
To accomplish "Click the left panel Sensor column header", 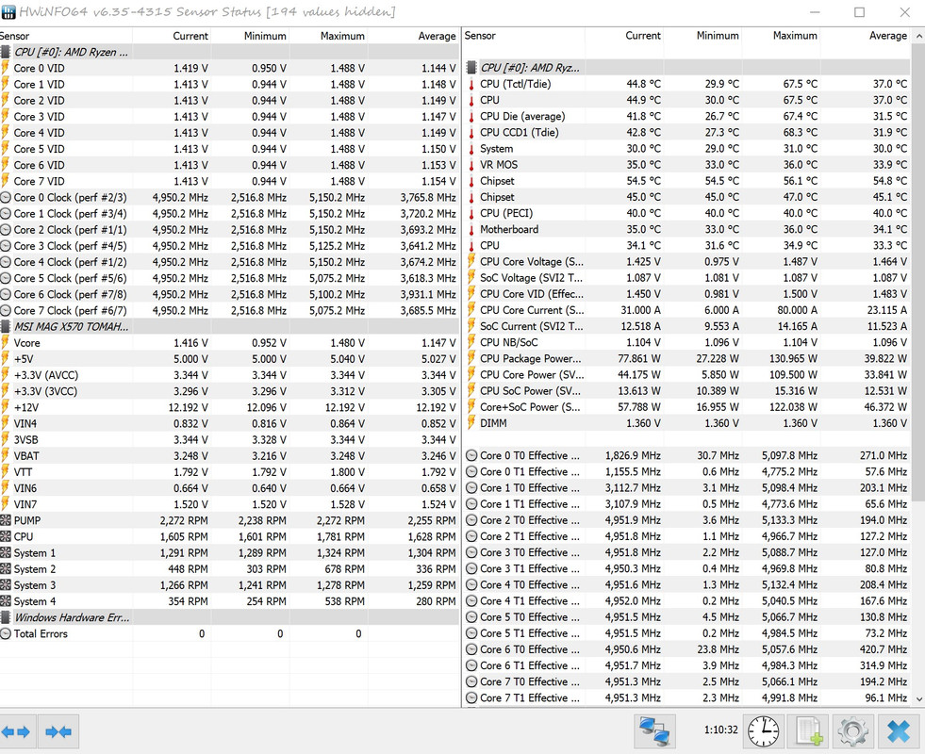I will pos(66,36).
